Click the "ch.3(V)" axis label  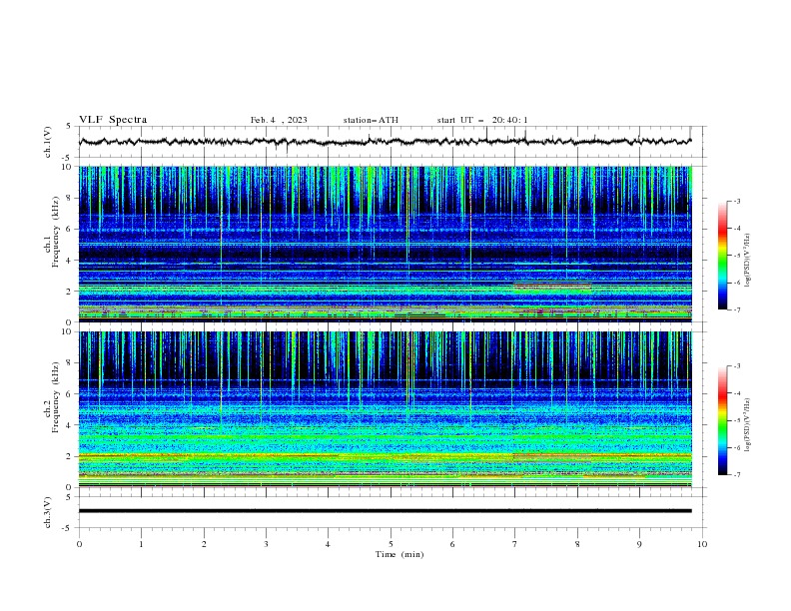coord(48,512)
